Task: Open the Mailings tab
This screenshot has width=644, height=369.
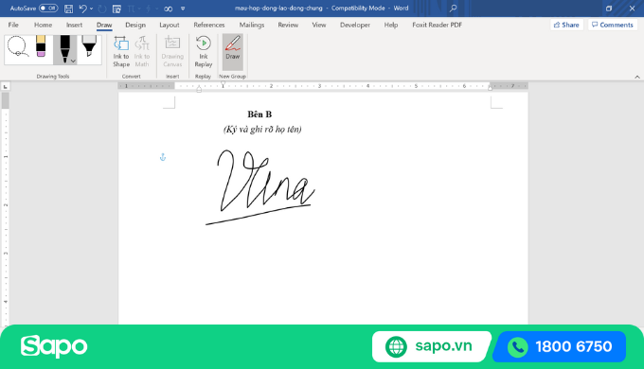Action: coord(252,25)
